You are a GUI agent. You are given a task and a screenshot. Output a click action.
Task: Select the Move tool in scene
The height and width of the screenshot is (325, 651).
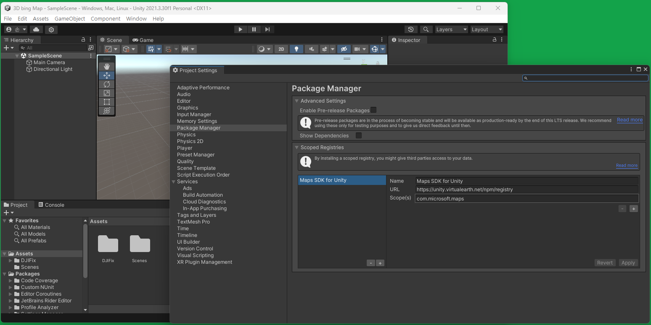[107, 75]
